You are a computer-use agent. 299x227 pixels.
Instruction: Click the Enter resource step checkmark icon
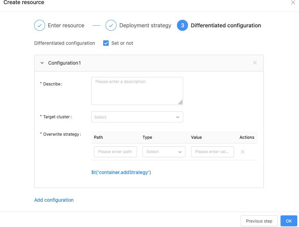pos(40,25)
